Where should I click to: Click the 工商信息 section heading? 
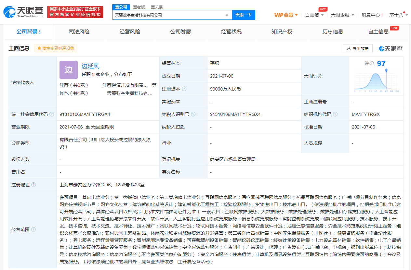(x=19, y=48)
